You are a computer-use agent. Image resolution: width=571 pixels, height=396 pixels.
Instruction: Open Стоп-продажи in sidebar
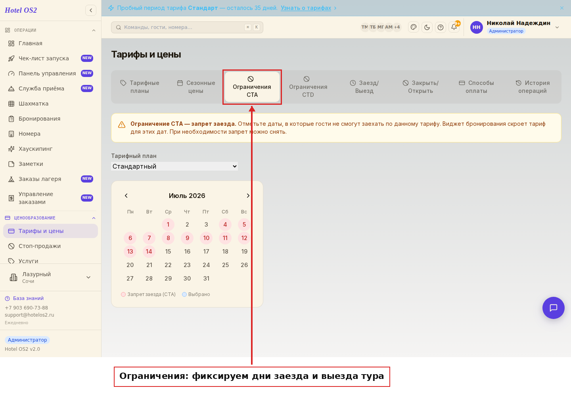click(x=50, y=246)
